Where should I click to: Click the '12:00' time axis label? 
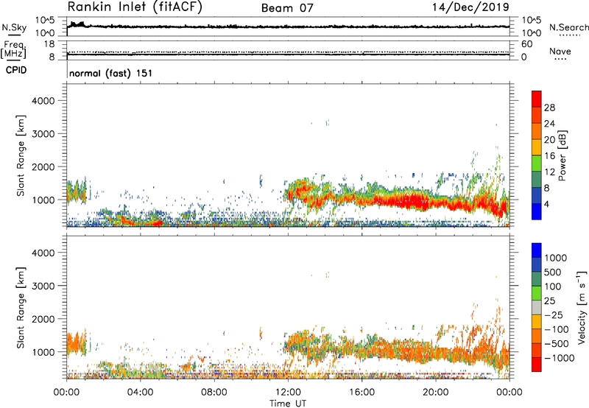(x=287, y=393)
